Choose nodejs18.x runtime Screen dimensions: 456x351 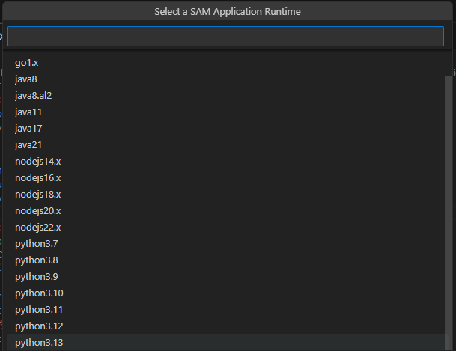coord(225,195)
